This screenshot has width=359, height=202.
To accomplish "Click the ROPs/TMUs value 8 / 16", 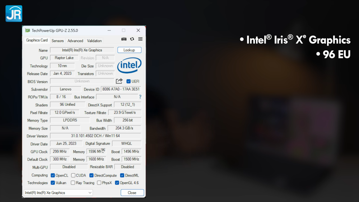I will 61,97.
